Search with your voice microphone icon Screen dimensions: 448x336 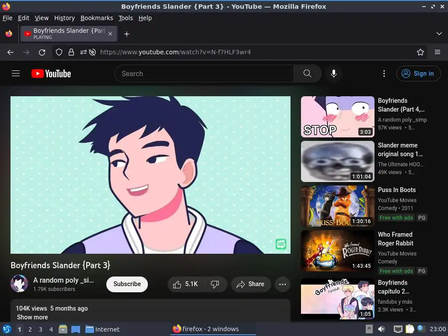coord(333,73)
